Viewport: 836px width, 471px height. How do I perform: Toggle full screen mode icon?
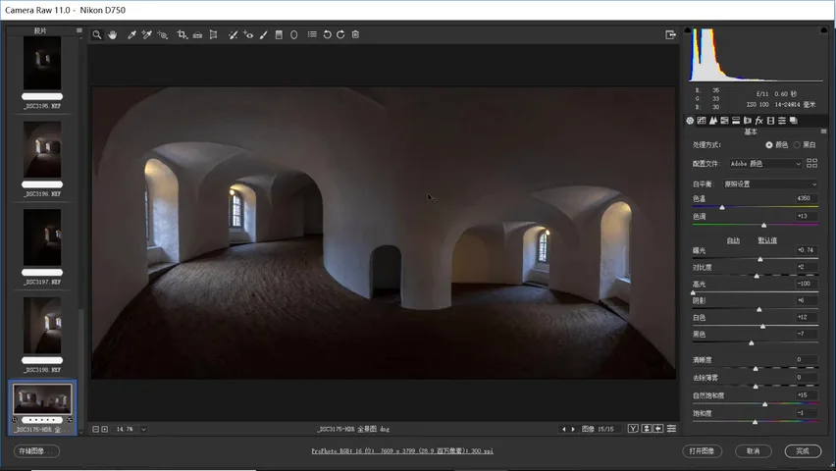670,34
